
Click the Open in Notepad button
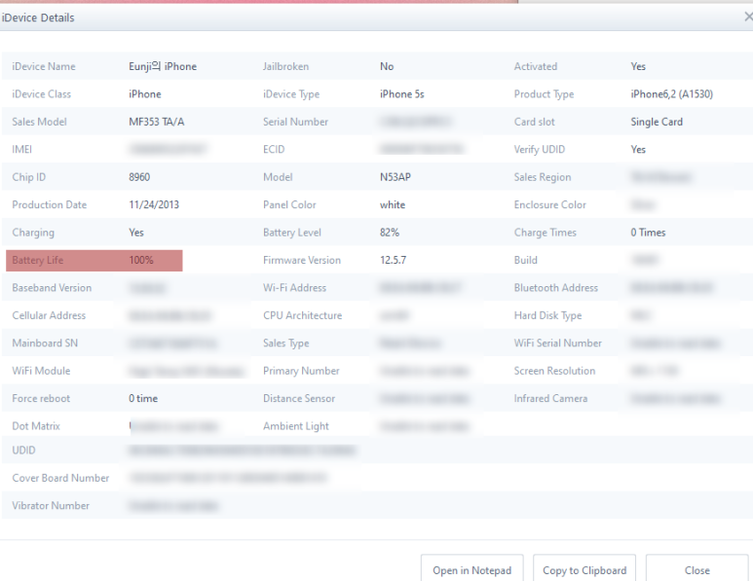472,569
